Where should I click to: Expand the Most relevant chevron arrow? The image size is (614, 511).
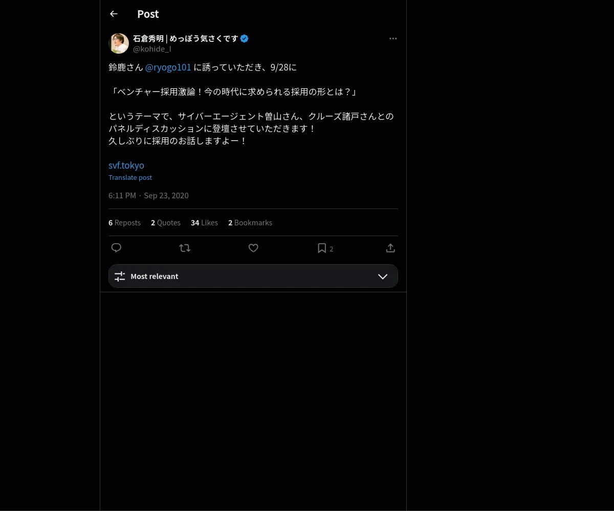point(383,276)
